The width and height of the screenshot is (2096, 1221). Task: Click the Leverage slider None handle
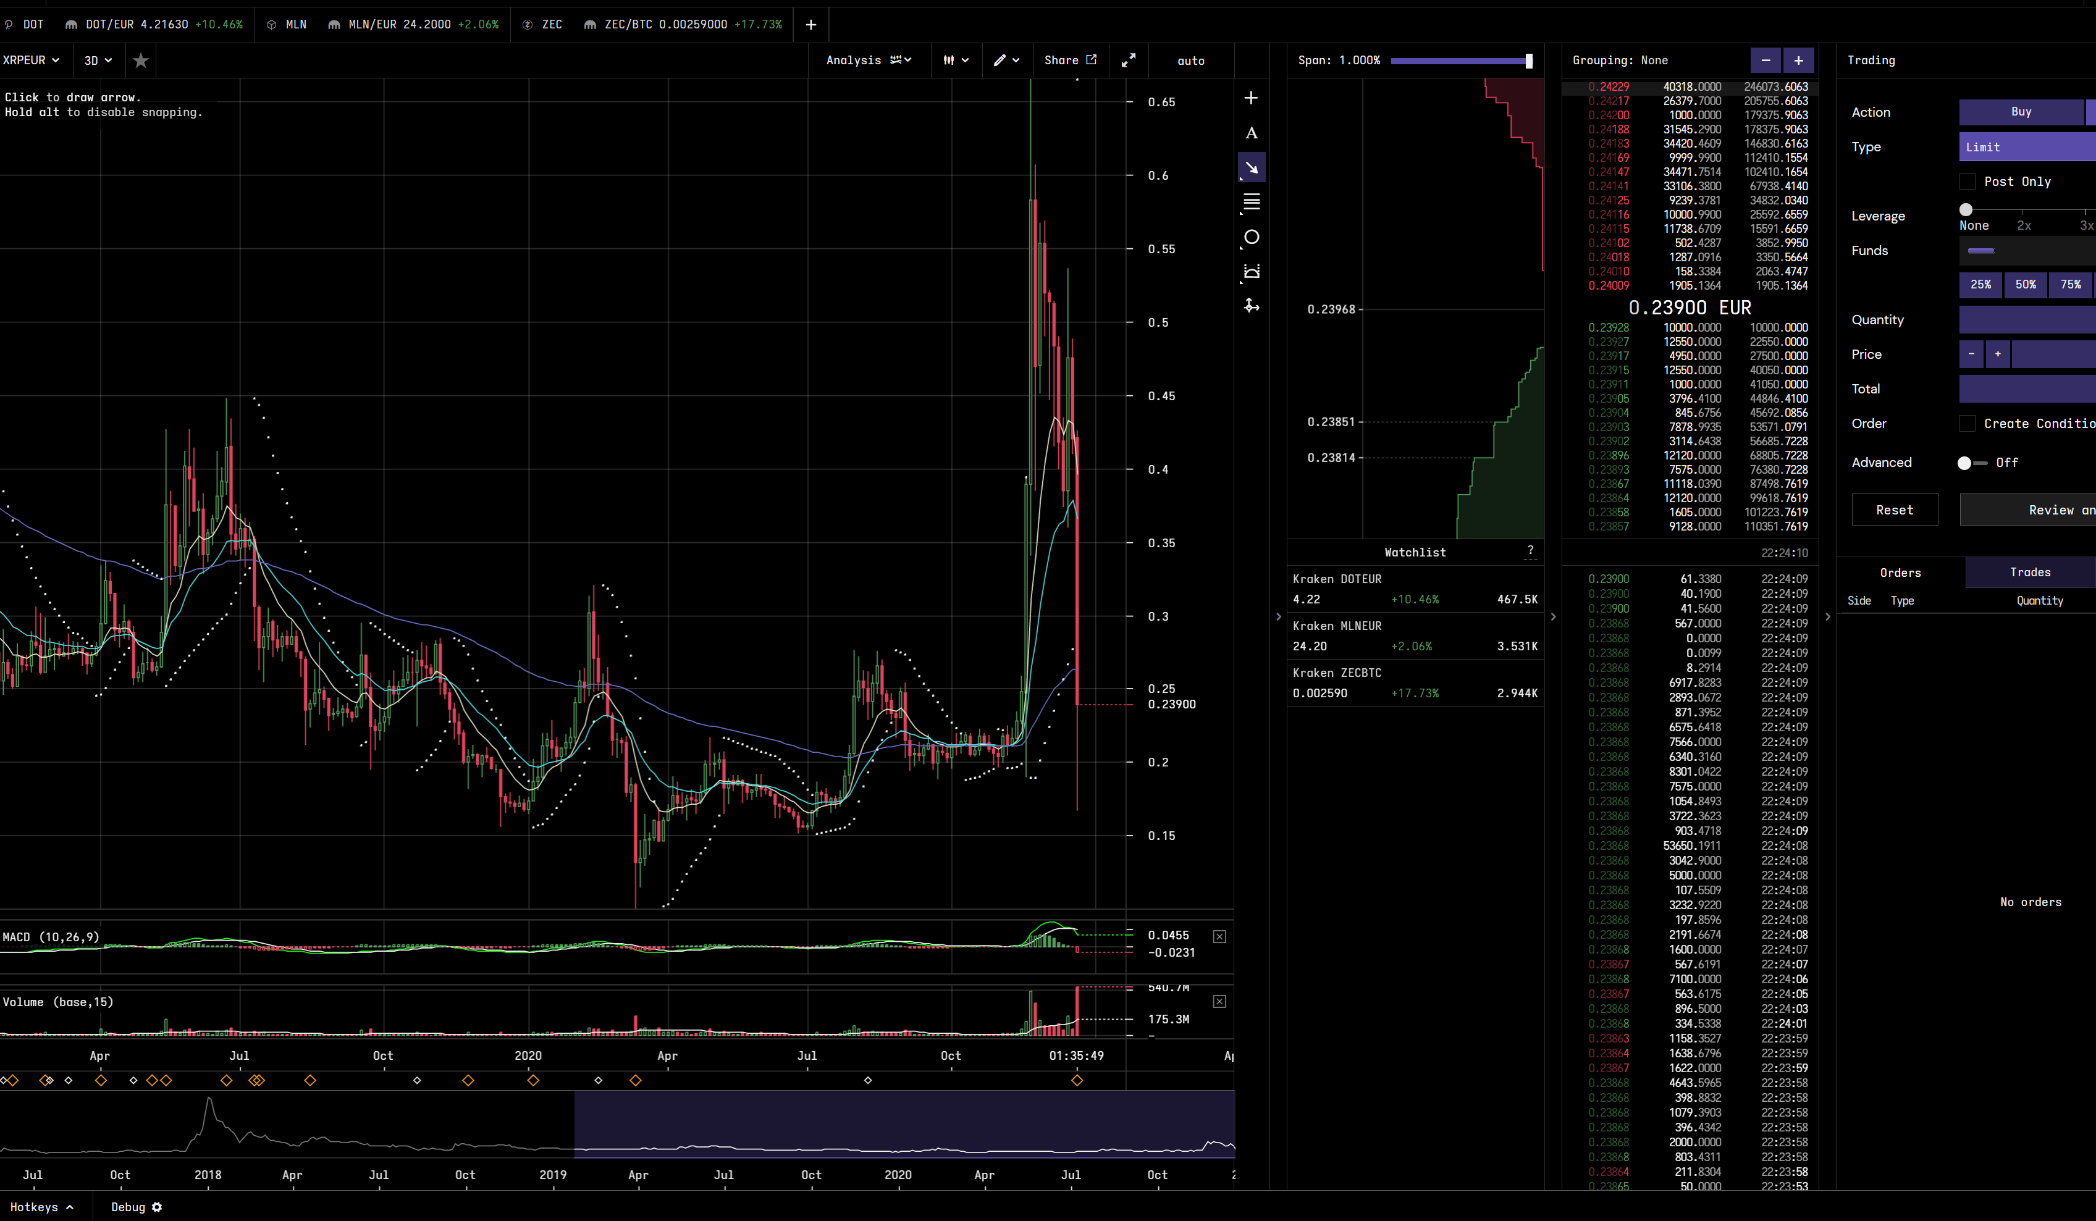[x=1966, y=209]
